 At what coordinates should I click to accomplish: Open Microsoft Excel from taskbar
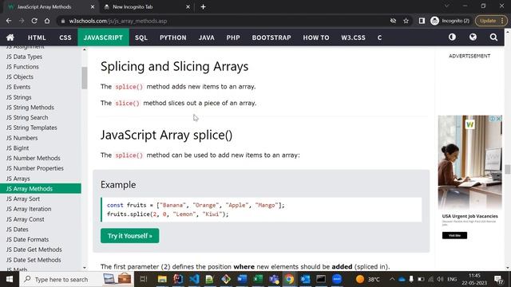258,279
